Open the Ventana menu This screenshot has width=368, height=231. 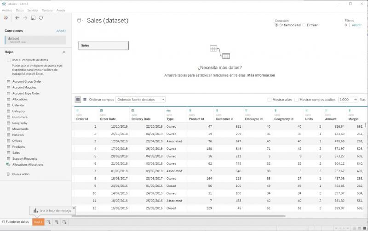click(47, 10)
